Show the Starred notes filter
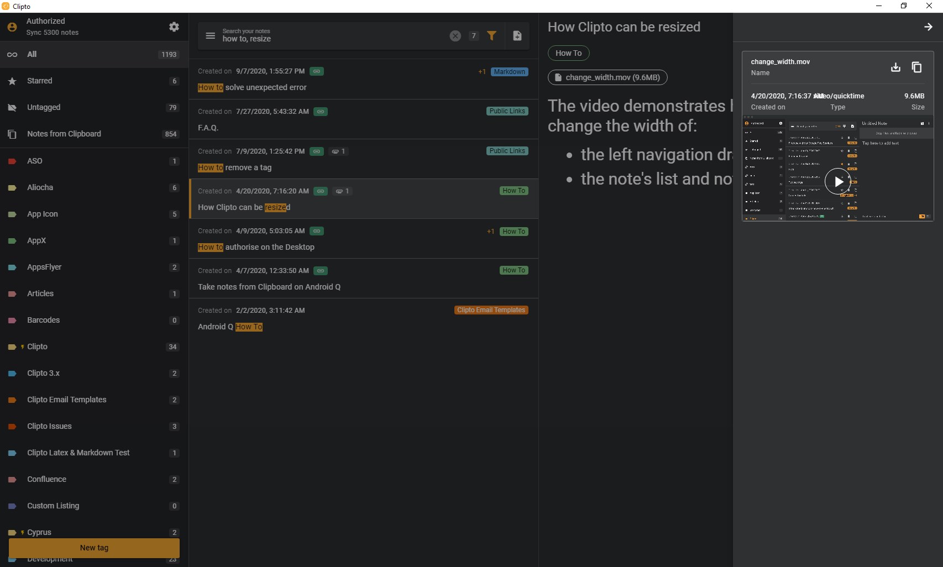Image resolution: width=943 pixels, height=567 pixels. [x=40, y=81]
